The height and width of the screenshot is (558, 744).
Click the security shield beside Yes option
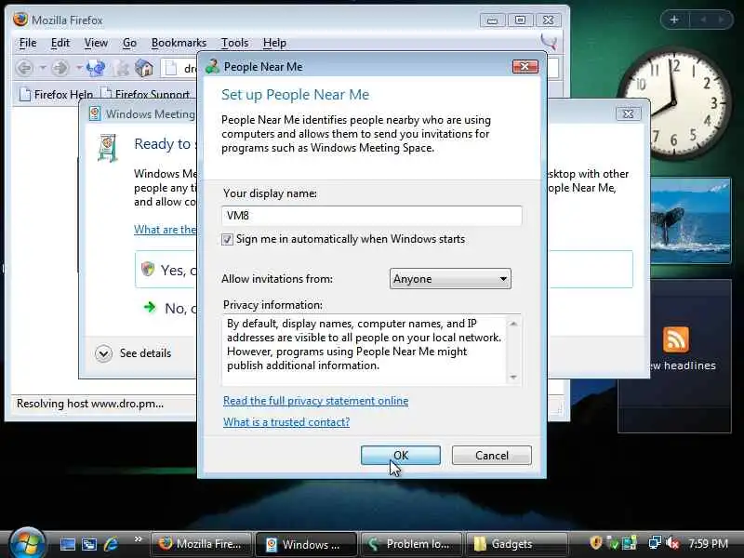tap(148, 270)
